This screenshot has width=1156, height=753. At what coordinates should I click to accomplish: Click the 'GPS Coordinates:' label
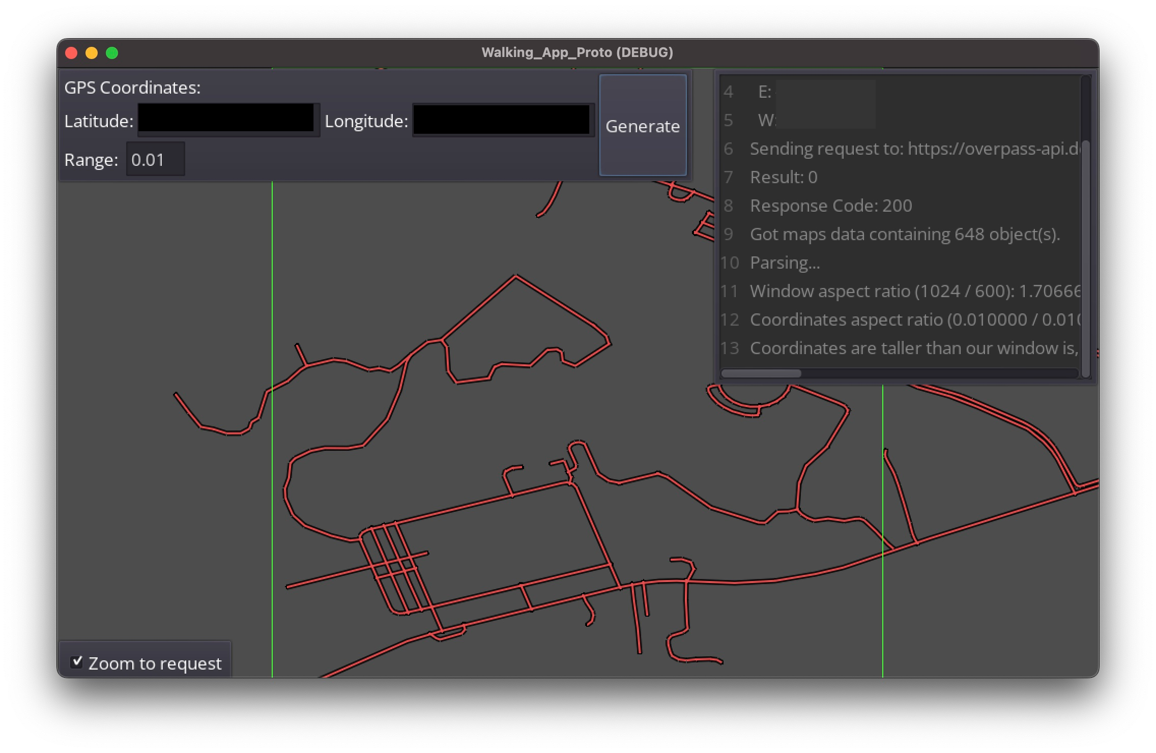(x=132, y=88)
